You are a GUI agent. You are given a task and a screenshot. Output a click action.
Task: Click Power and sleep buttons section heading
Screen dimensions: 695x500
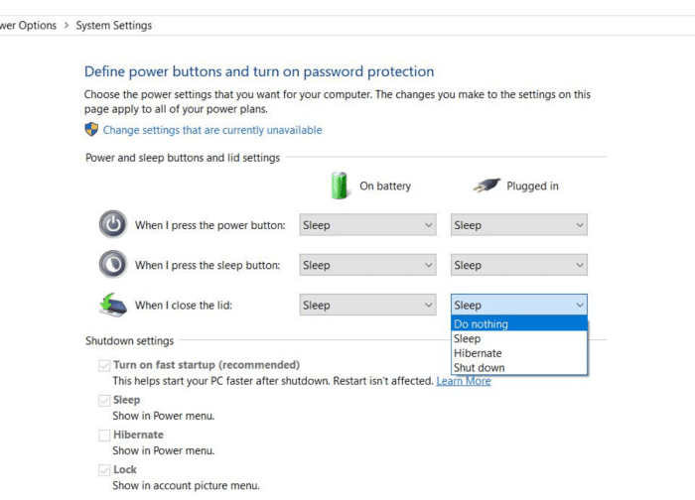point(183,158)
